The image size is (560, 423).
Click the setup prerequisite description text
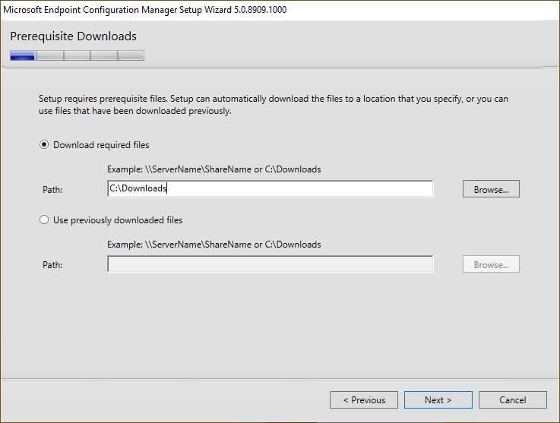(x=274, y=105)
